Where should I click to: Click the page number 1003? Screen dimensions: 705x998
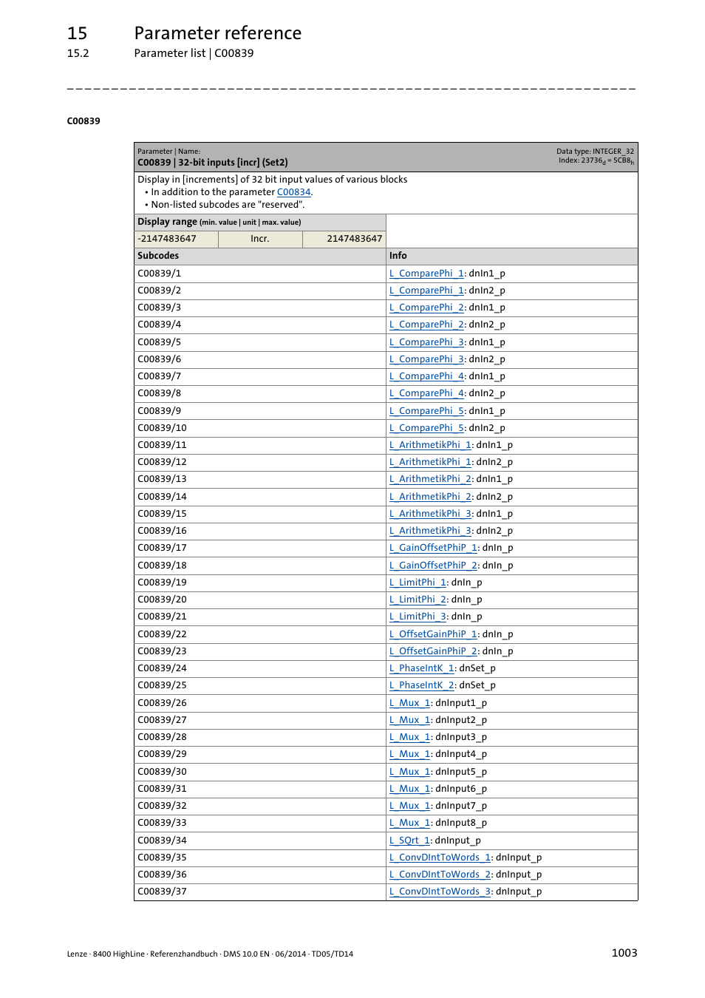click(624, 953)
